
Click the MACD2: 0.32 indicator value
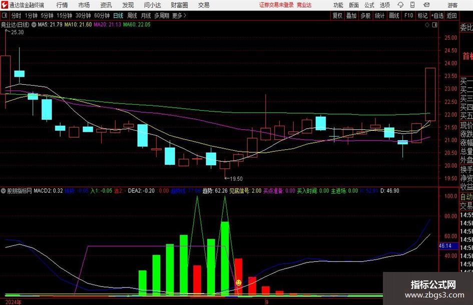[x=48, y=191]
